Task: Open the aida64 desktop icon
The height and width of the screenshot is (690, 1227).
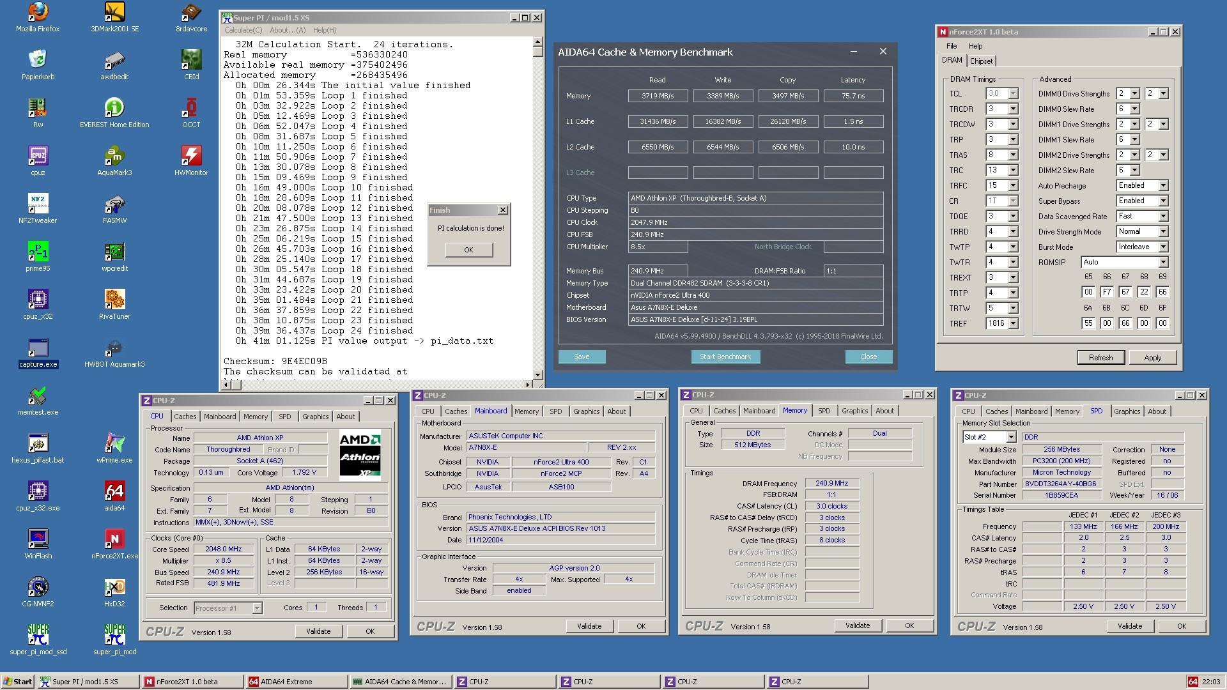Action: click(114, 496)
